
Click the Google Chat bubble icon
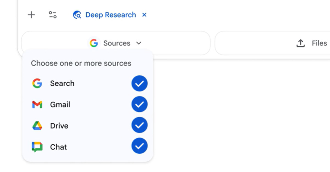pyautogui.click(x=37, y=147)
